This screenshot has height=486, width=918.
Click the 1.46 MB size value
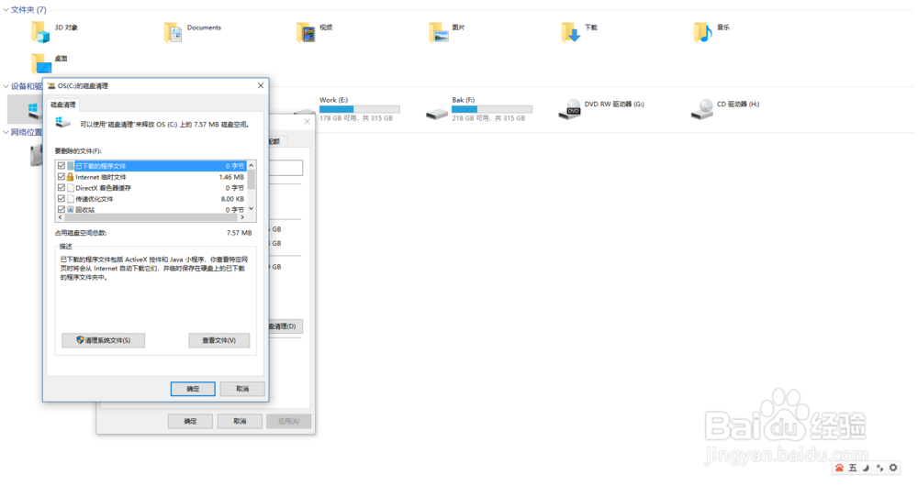coord(231,177)
